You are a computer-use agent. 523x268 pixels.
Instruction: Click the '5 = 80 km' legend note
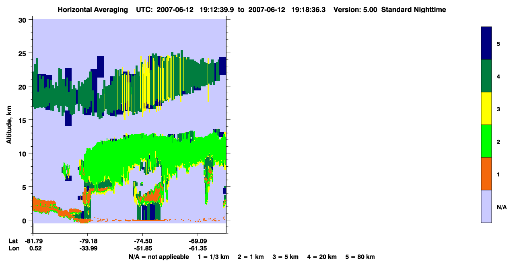click(360, 257)
